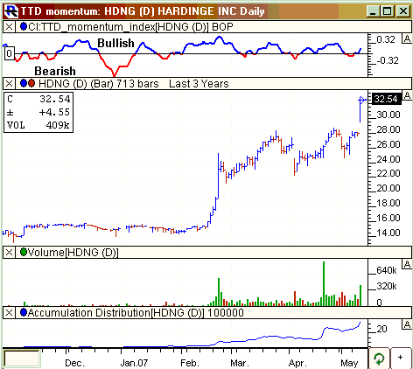Click the CI:TTD_momentum_index title text

click(x=130, y=27)
